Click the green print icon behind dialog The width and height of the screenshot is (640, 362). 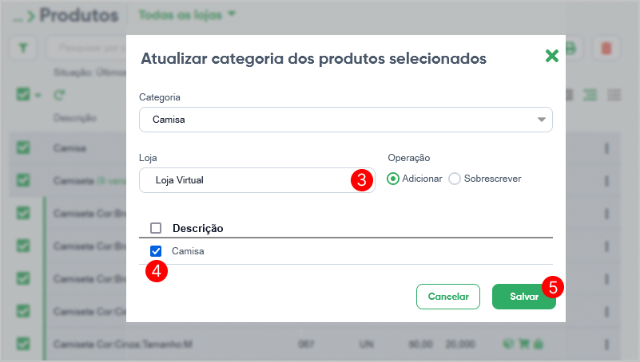pyautogui.click(x=571, y=48)
